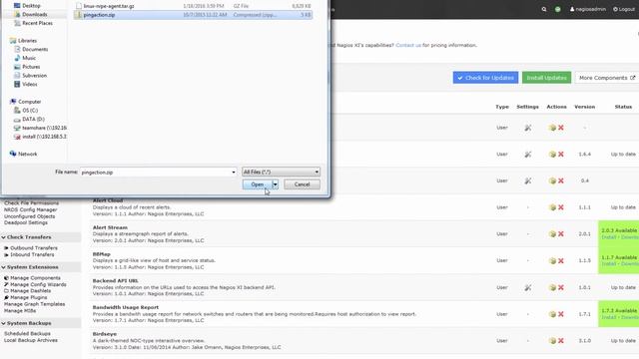Expand the File name history dropdown arrow
This screenshot has width=639, height=359.
234,173
